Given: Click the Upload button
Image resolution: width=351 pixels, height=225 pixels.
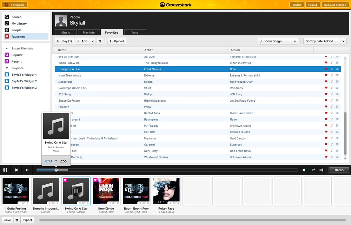Looking at the screenshot, I should [117, 41].
